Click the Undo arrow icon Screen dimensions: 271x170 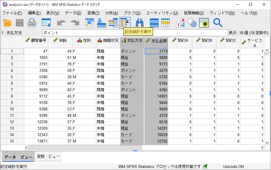62,23
